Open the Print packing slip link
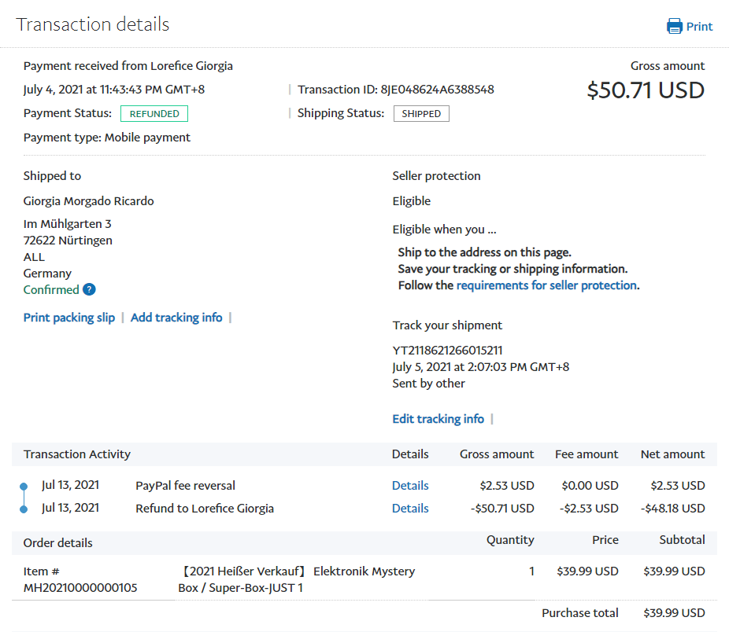This screenshot has width=729, height=632. coord(69,318)
